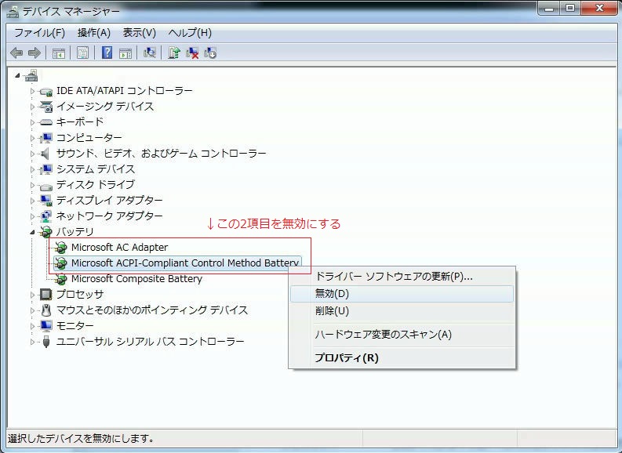Open the Properties toolbar icon
This screenshot has width=622, height=453.
(x=83, y=53)
